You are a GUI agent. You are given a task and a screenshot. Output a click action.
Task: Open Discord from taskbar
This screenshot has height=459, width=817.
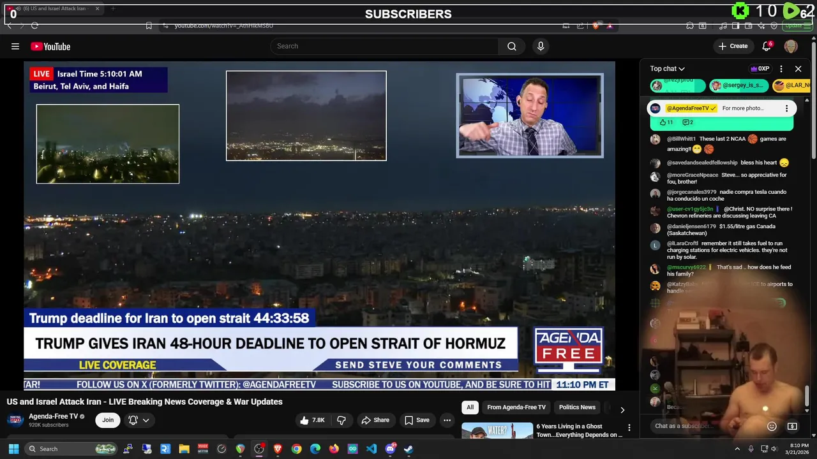tap(390, 449)
